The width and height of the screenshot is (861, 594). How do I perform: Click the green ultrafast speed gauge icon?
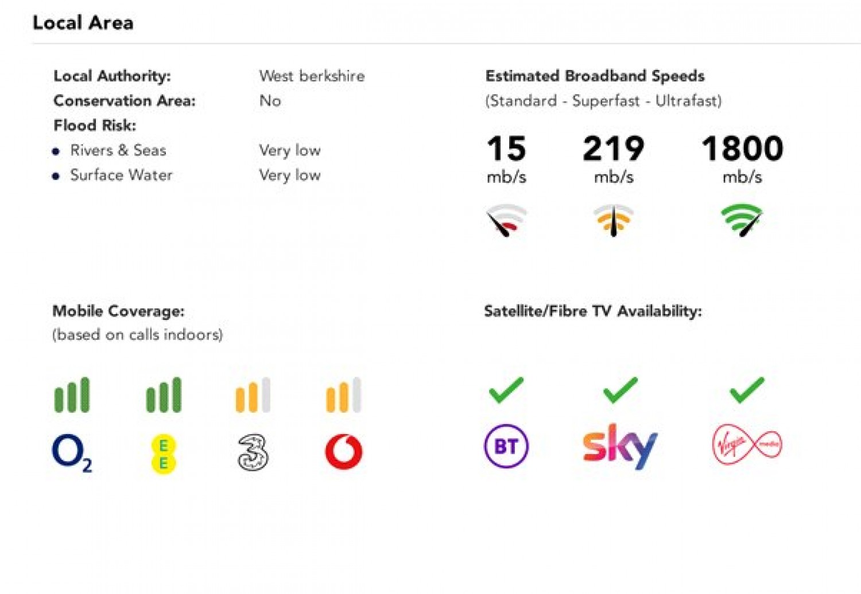tap(742, 220)
